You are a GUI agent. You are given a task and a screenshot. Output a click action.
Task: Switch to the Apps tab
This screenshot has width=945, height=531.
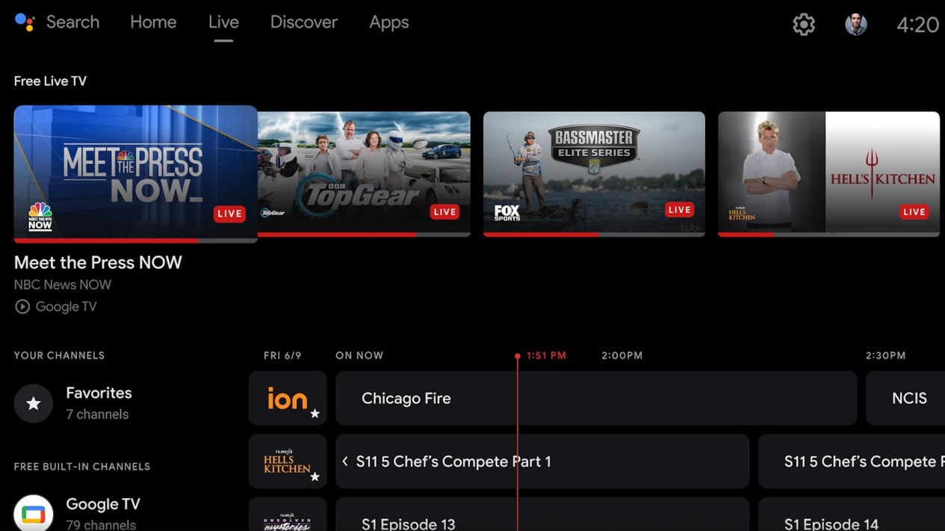(389, 22)
